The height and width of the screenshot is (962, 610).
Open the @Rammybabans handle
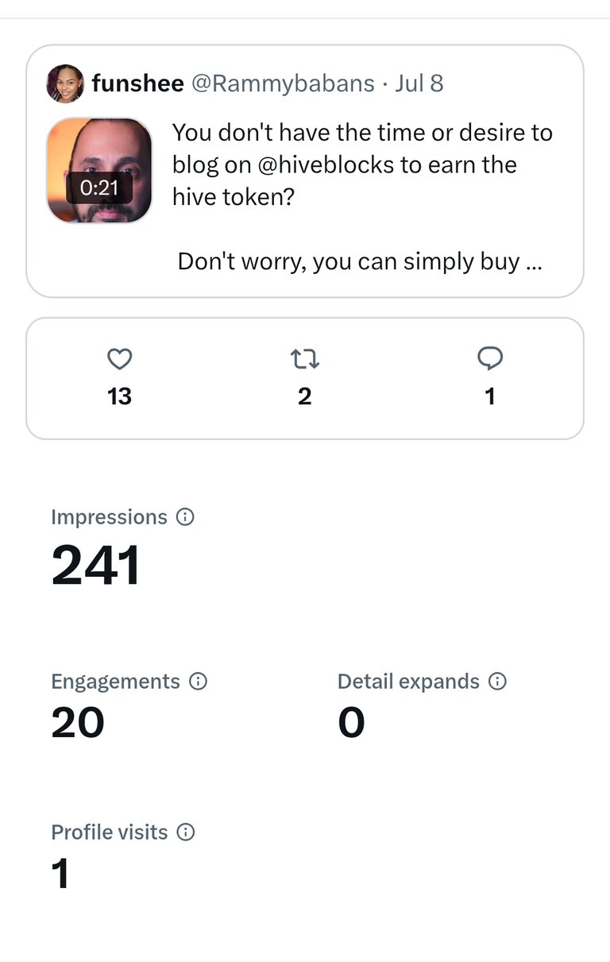click(283, 83)
